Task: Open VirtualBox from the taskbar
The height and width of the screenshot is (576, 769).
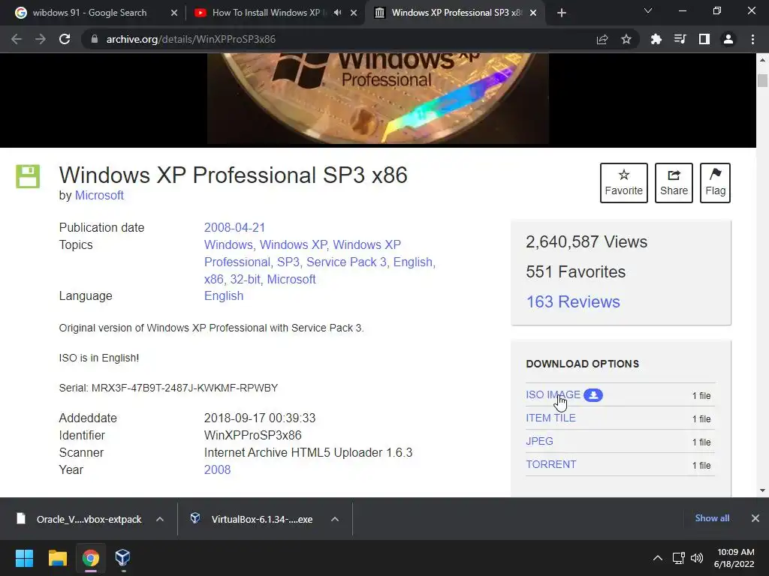Action: 122,558
